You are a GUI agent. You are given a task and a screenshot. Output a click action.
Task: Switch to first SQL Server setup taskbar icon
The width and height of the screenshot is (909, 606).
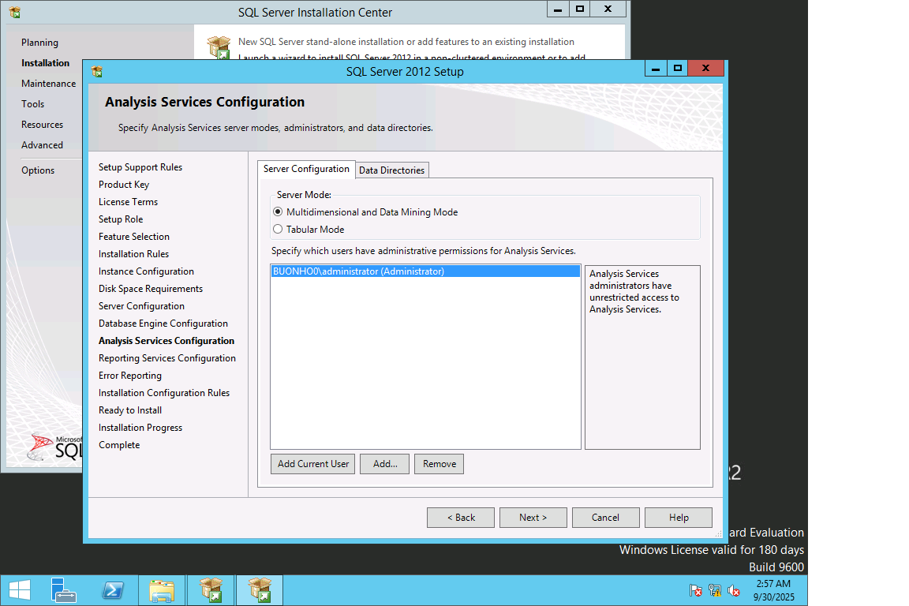[211, 590]
